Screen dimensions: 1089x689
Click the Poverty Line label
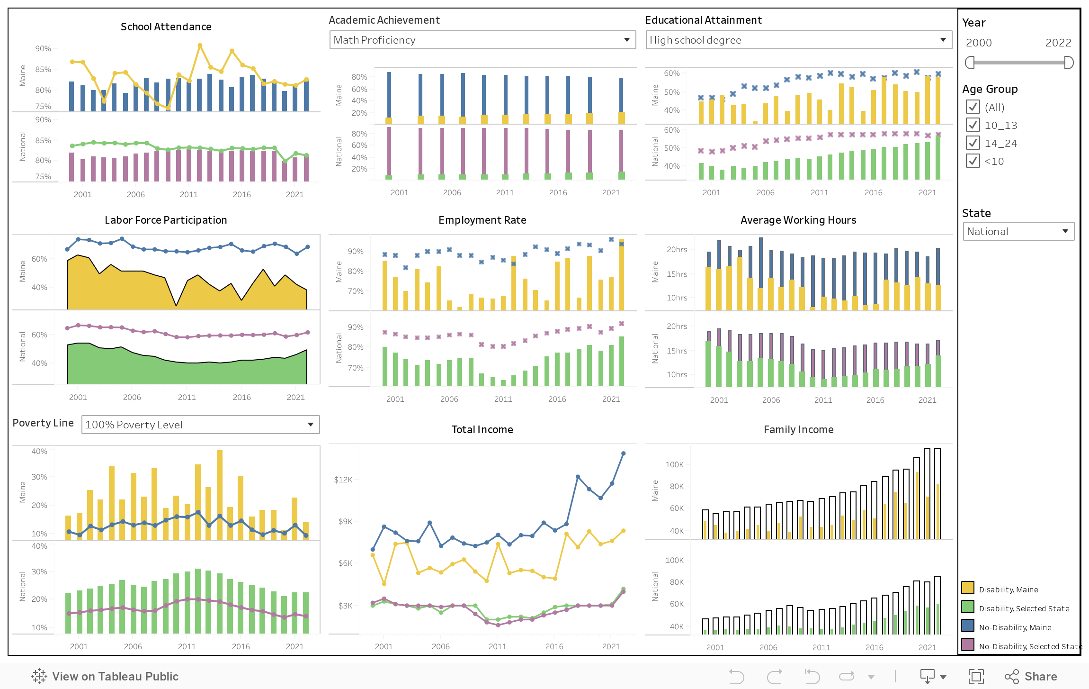click(43, 423)
